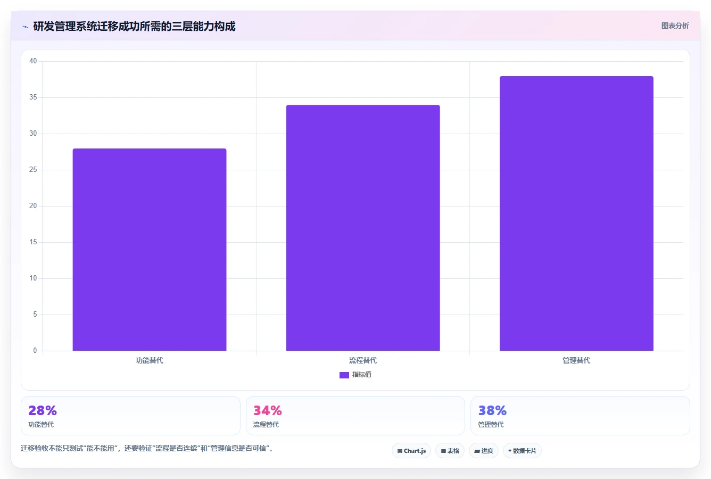711x479 pixels.
Task: Click the chart title 研发管理系统迁移成功所需的三层能力构成
Action: (134, 26)
